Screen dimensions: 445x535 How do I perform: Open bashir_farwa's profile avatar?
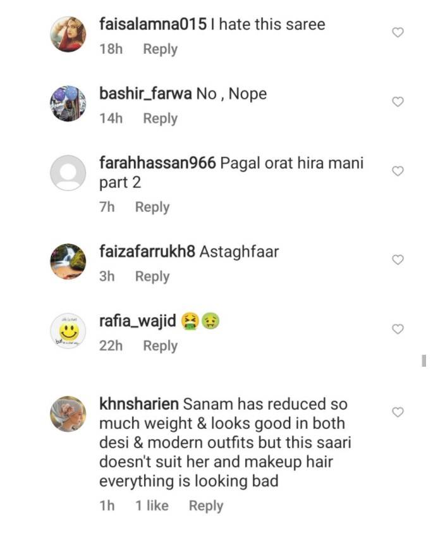[x=68, y=103]
